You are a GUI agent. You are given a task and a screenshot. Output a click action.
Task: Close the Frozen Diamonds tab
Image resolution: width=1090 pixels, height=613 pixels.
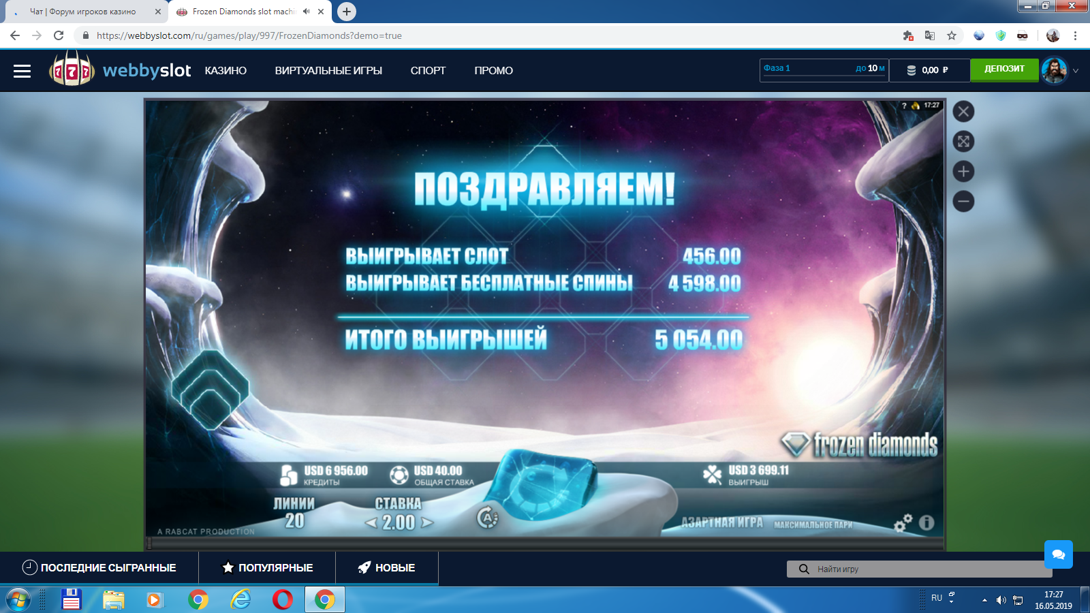pos(321,12)
